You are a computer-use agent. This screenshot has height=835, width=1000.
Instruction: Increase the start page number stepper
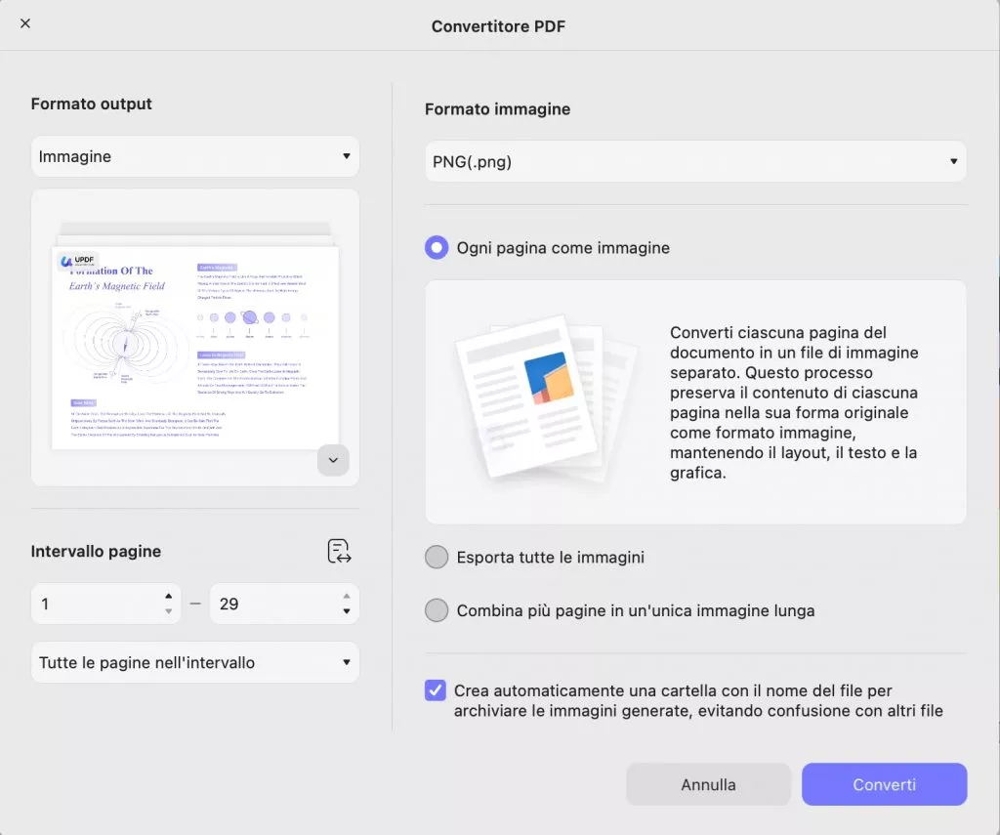click(x=169, y=596)
